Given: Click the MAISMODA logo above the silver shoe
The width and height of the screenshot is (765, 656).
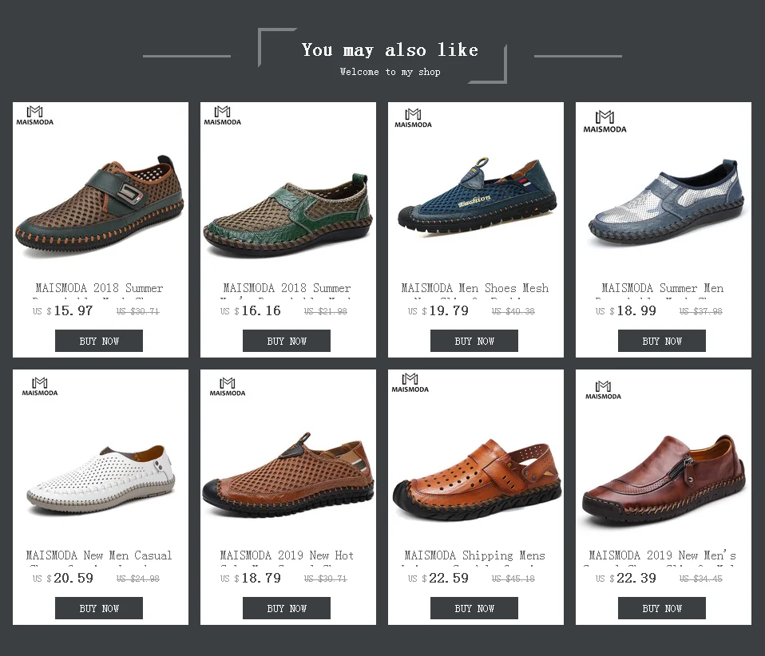Looking at the screenshot, I should pyautogui.click(x=604, y=121).
